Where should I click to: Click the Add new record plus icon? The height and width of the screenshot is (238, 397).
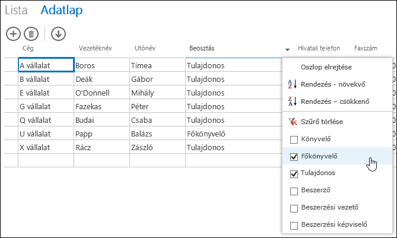[13, 34]
